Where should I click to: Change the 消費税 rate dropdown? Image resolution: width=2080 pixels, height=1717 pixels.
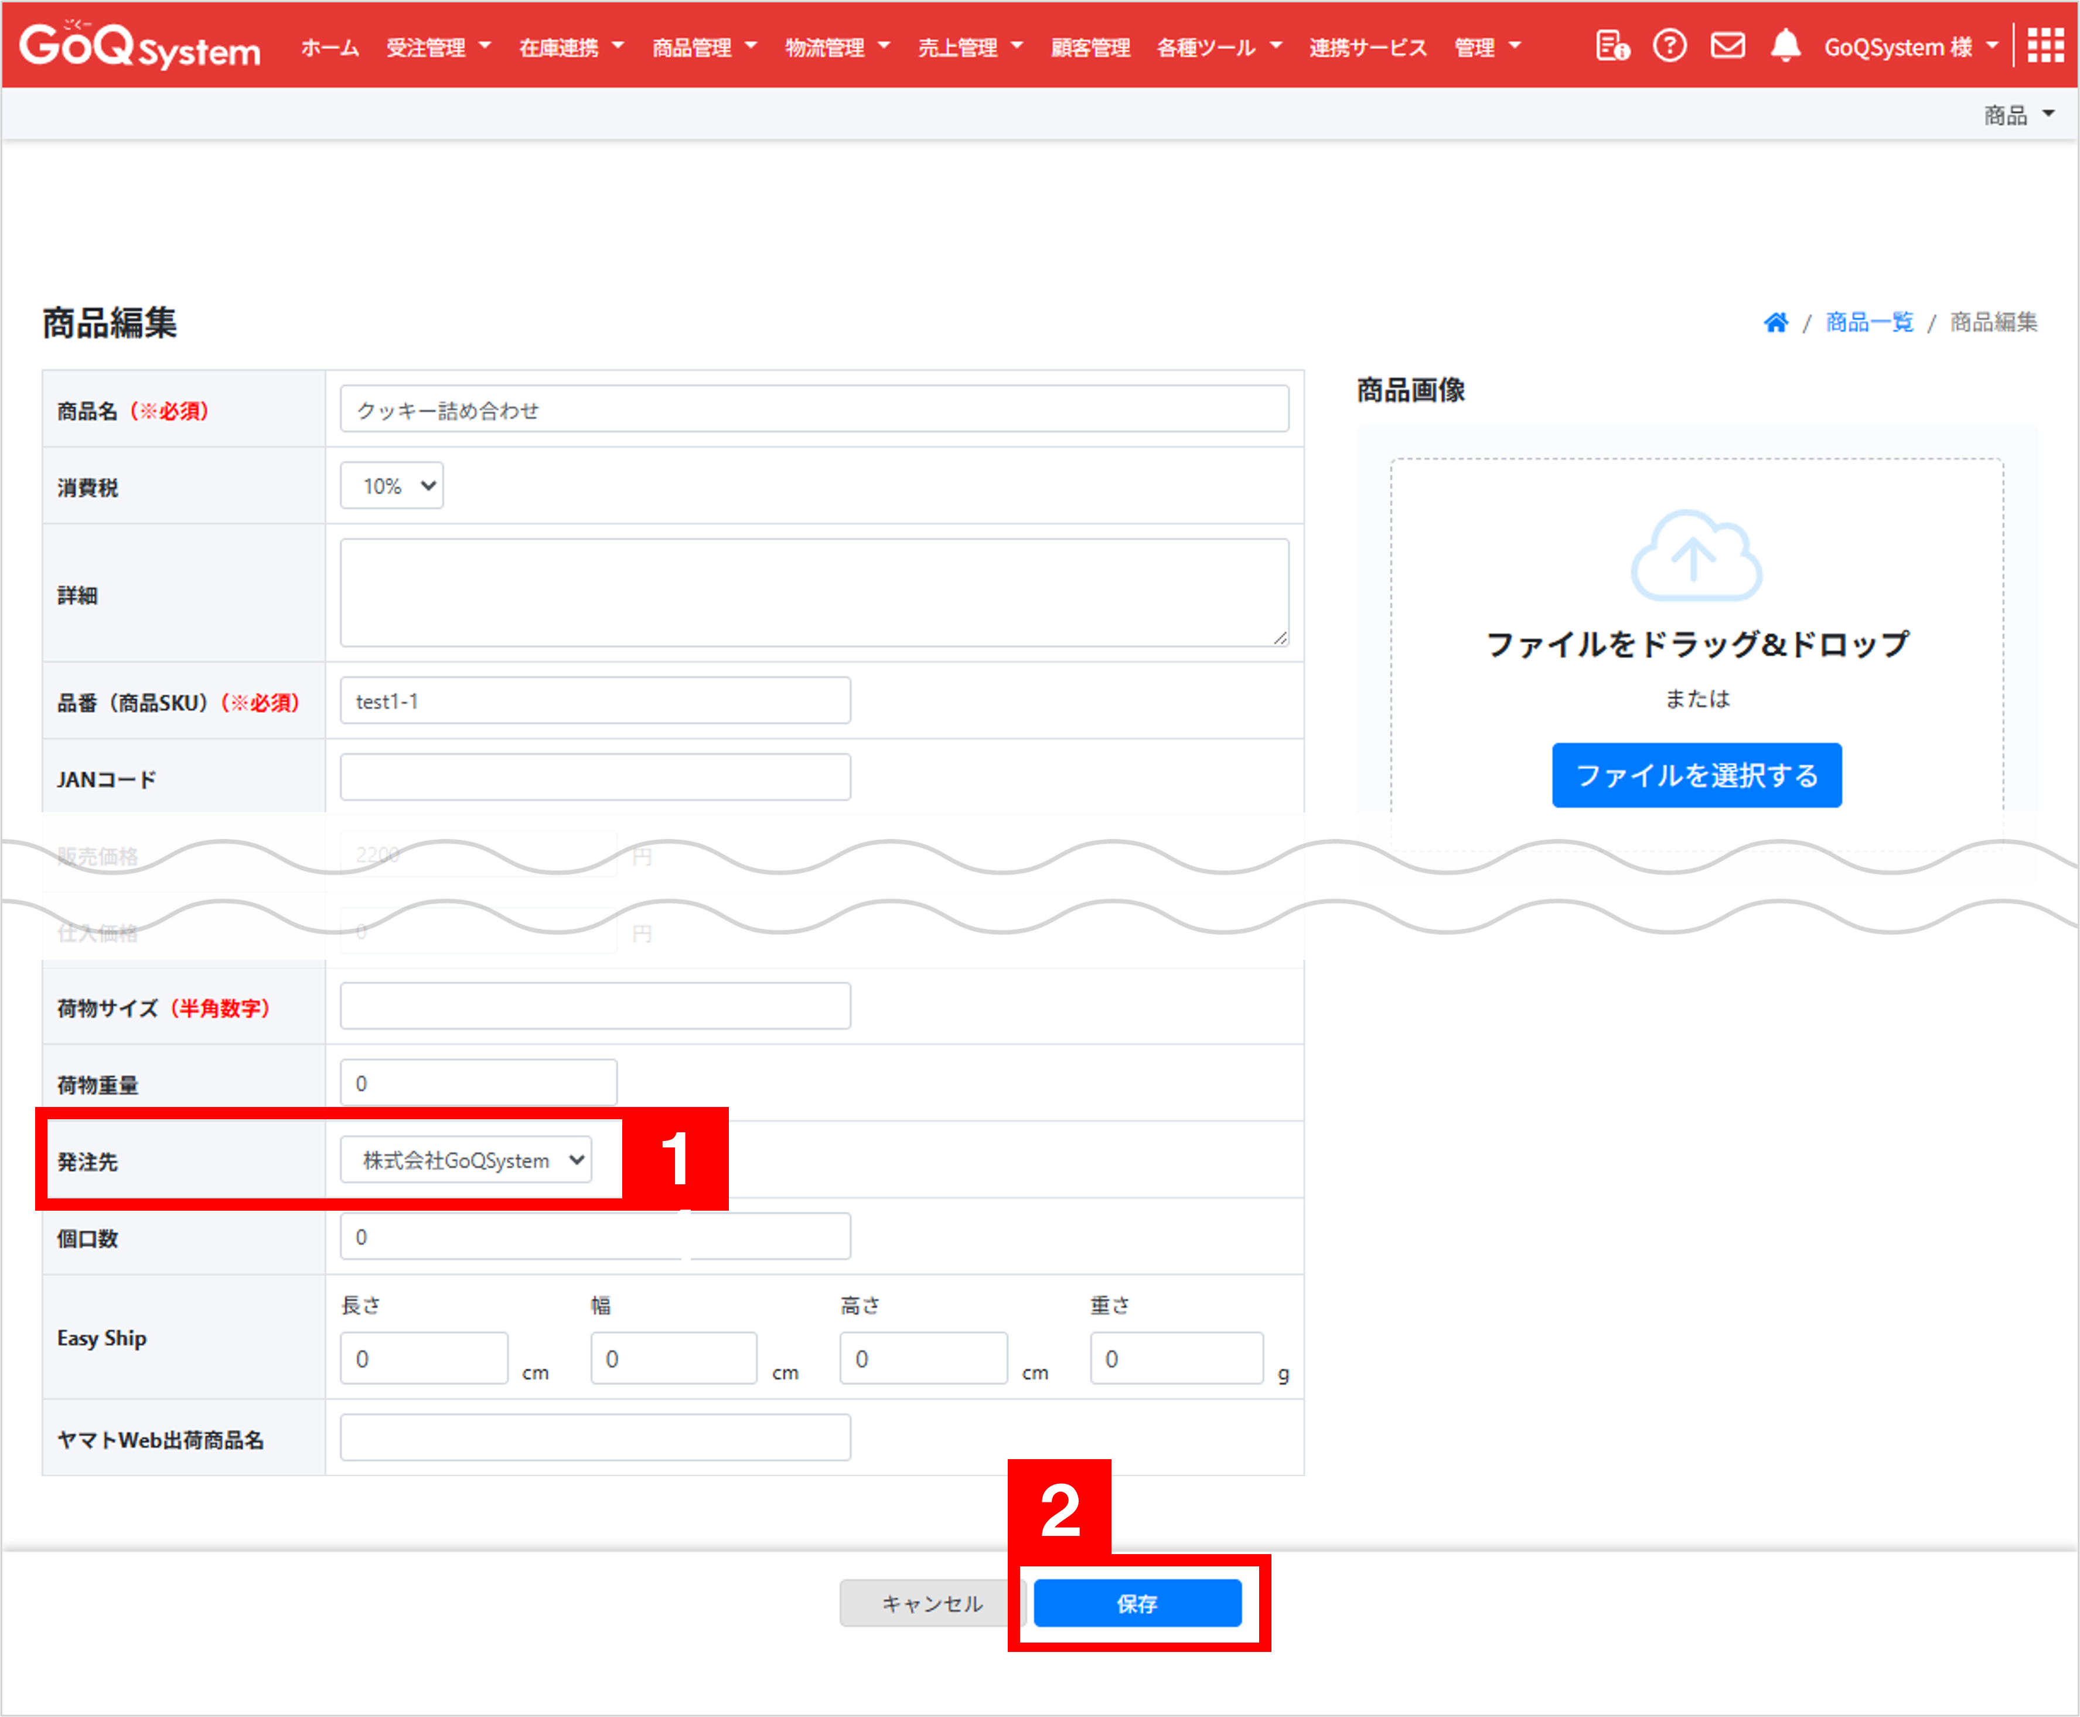tap(391, 486)
